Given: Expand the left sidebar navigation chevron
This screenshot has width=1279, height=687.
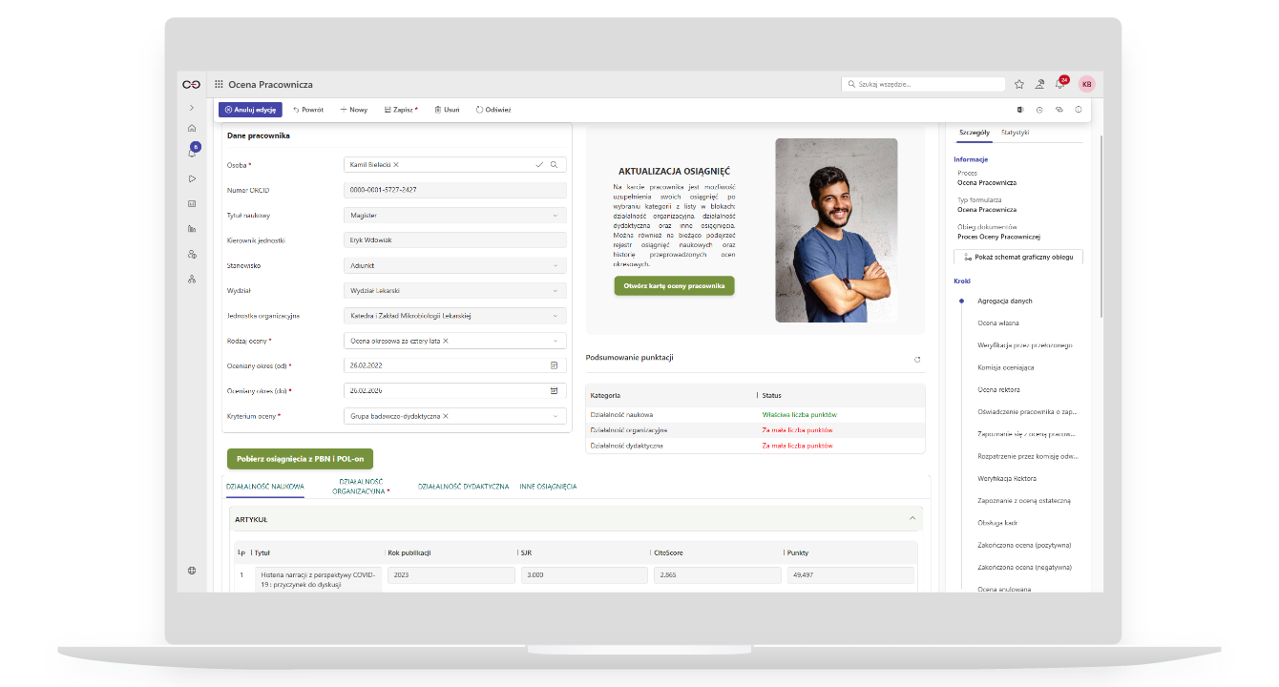Looking at the screenshot, I should tap(192, 108).
